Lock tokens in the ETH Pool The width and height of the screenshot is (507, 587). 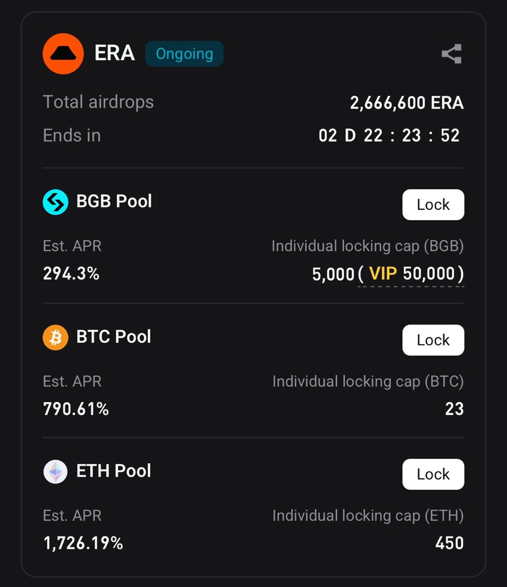coord(433,474)
